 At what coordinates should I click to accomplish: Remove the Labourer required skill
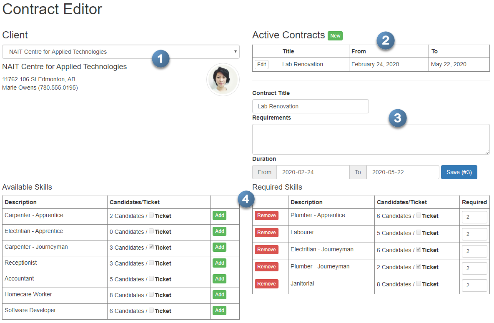[x=266, y=233]
